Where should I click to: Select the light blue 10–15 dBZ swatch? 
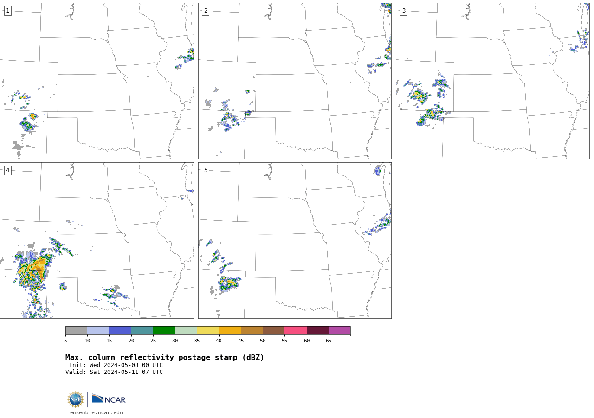pos(98,330)
